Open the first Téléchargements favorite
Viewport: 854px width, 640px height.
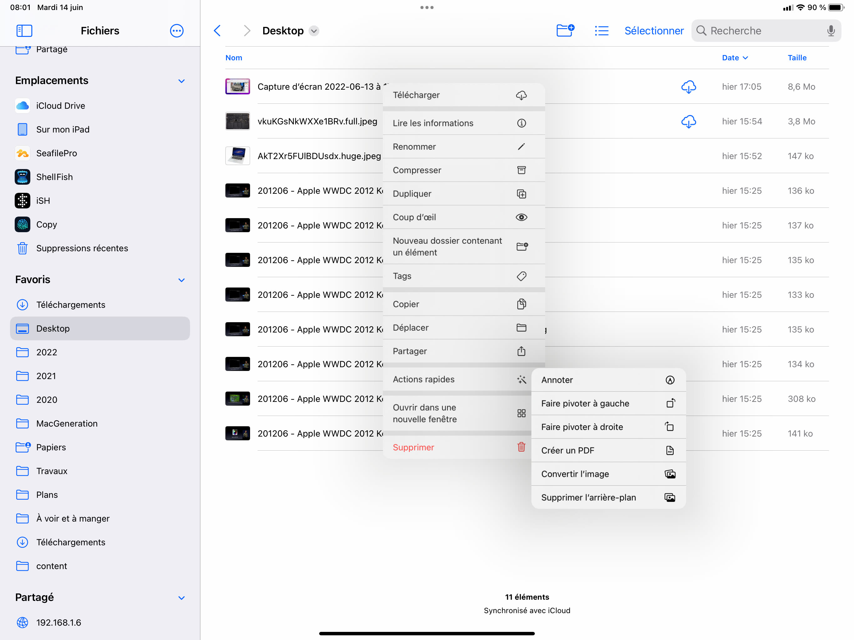click(100, 305)
